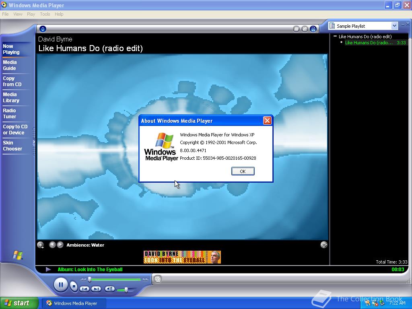Click the Album: Look Into The Eyeball text
The image size is (412, 309).
(x=90, y=269)
